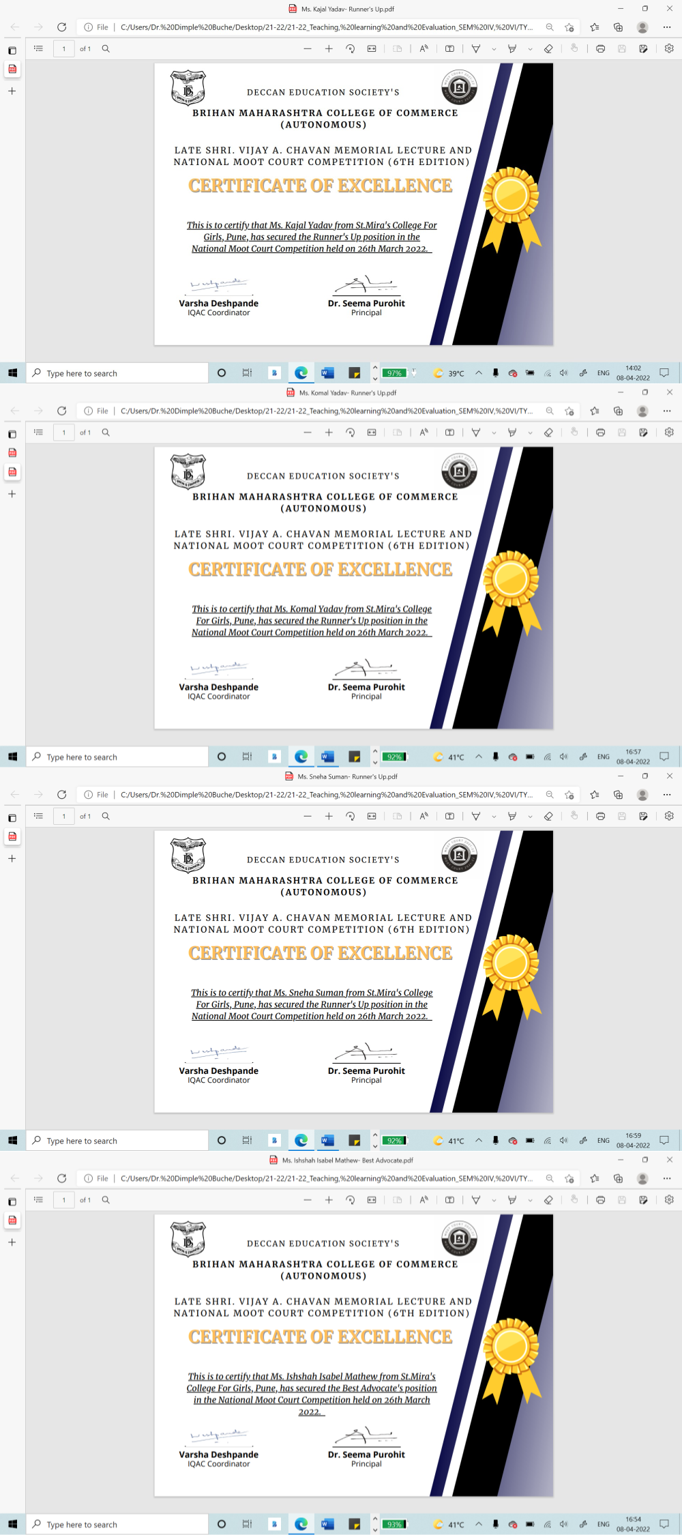Click Fit to width in Kajal Yadav PDF toolbar
This screenshot has height=1535, width=682.
pyautogui.click(x=372, y=48)
